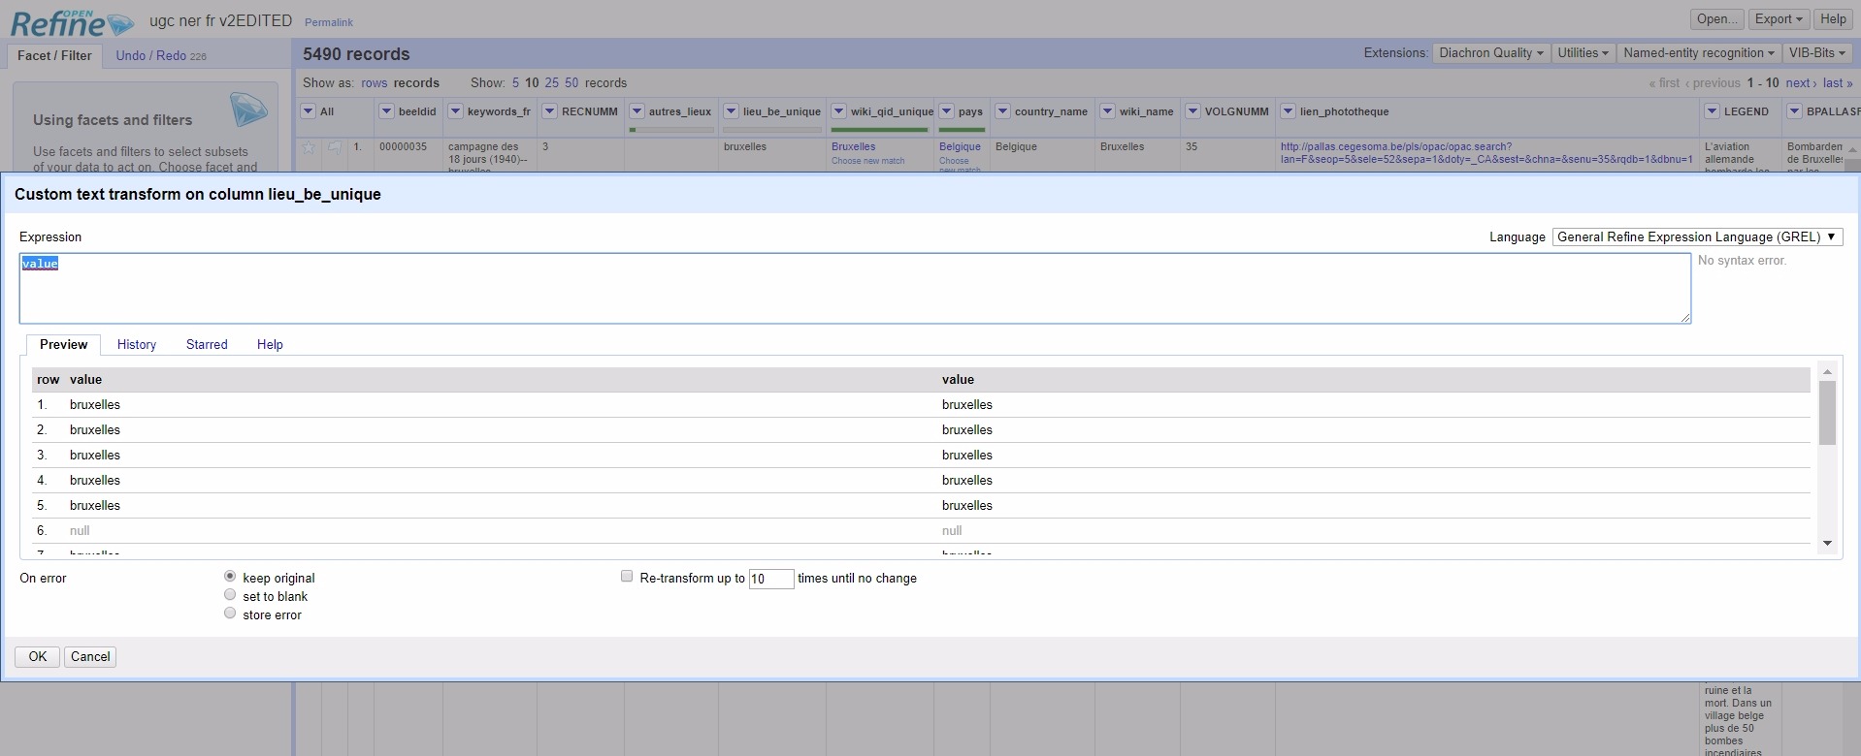1861x756 pixels.
Task: Jump to last page of records
Action: [x=1838, y=82]
